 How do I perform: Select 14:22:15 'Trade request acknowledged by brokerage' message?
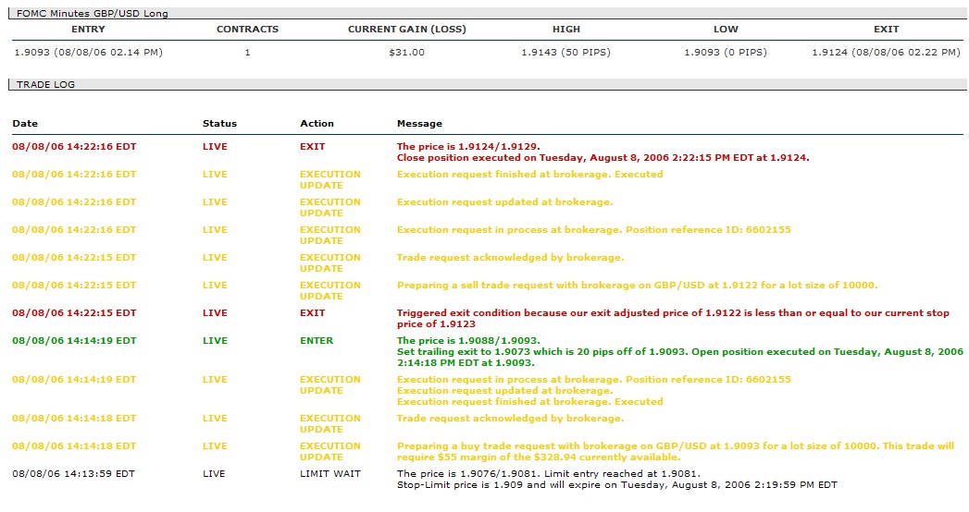tap(511, 258)
